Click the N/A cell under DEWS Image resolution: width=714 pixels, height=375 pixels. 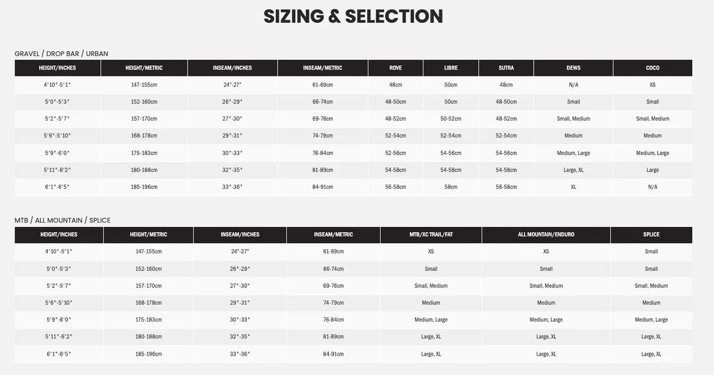(573, 85)
